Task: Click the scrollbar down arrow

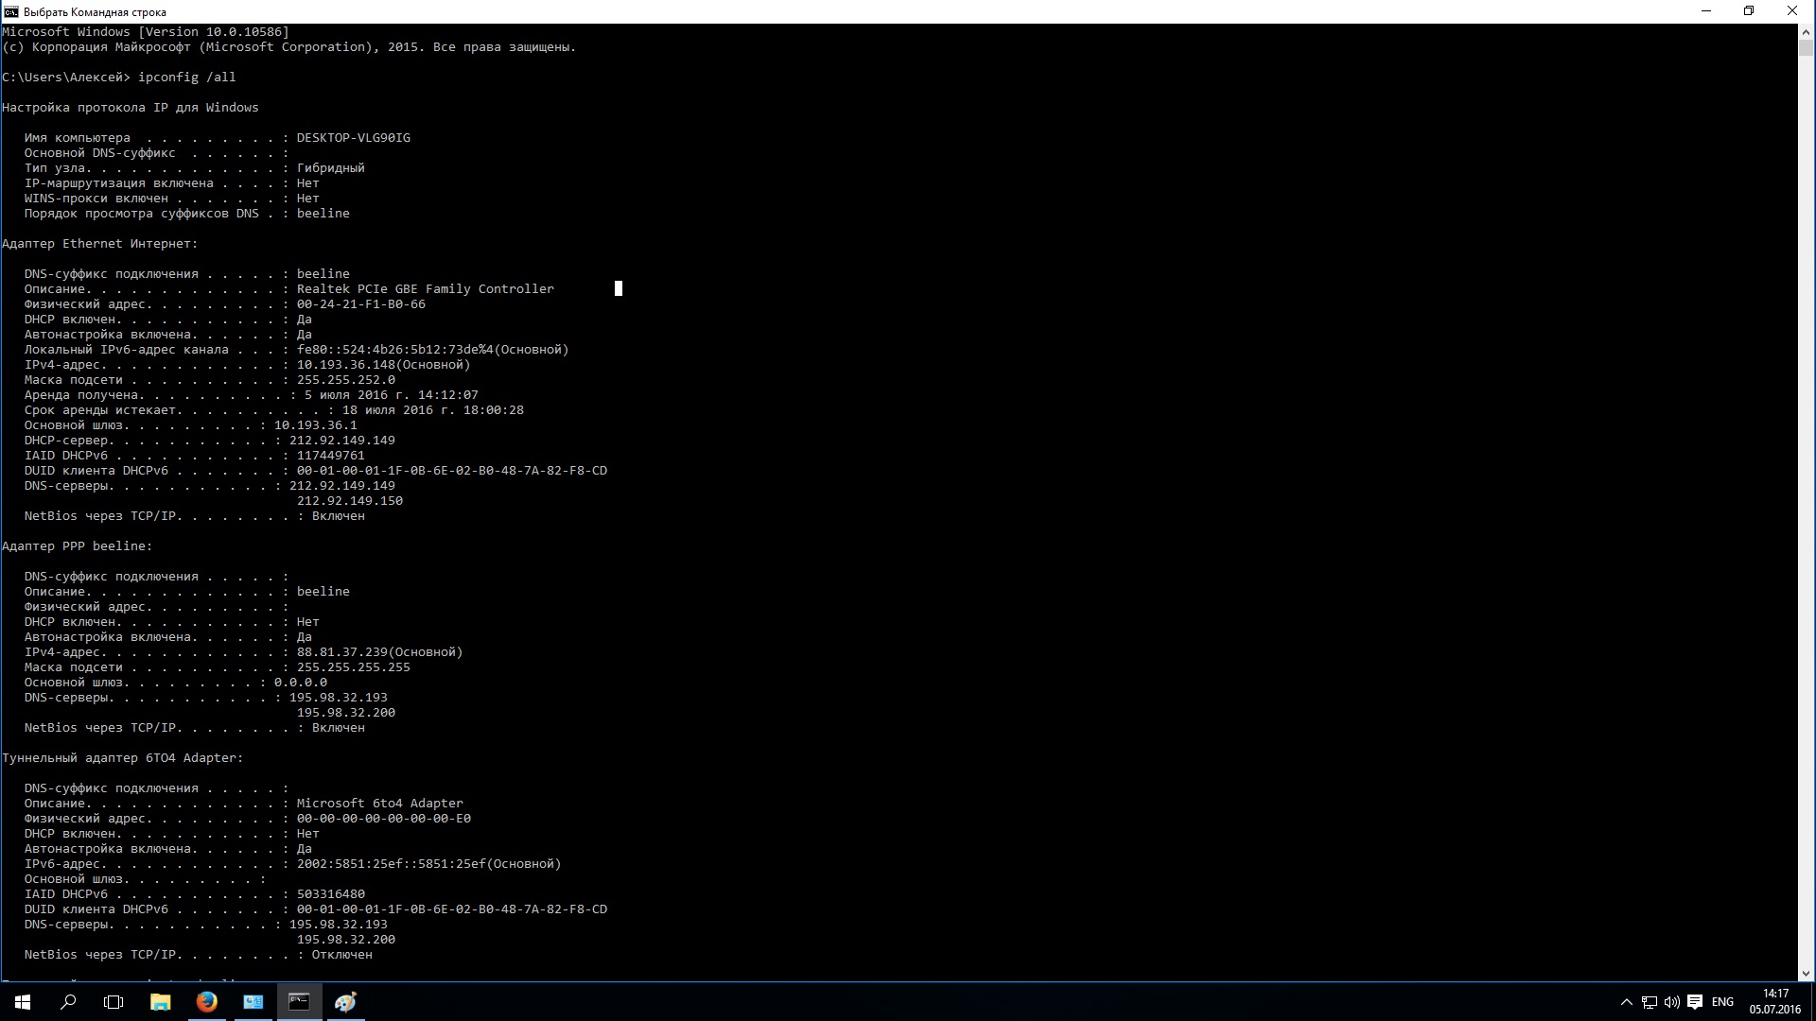Action: tap(1806, 973)
